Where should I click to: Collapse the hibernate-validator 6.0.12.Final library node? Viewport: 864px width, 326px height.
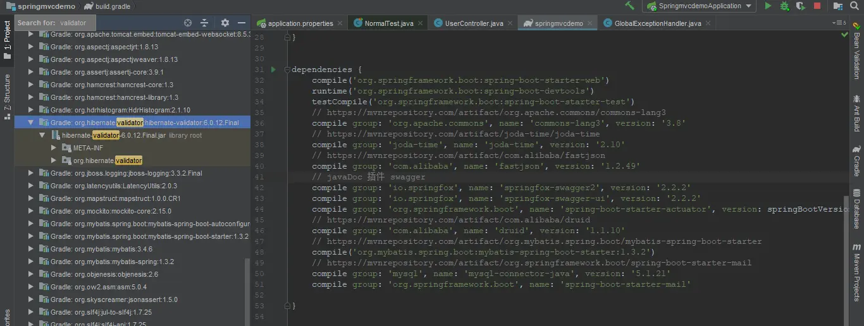pos(32,123)
